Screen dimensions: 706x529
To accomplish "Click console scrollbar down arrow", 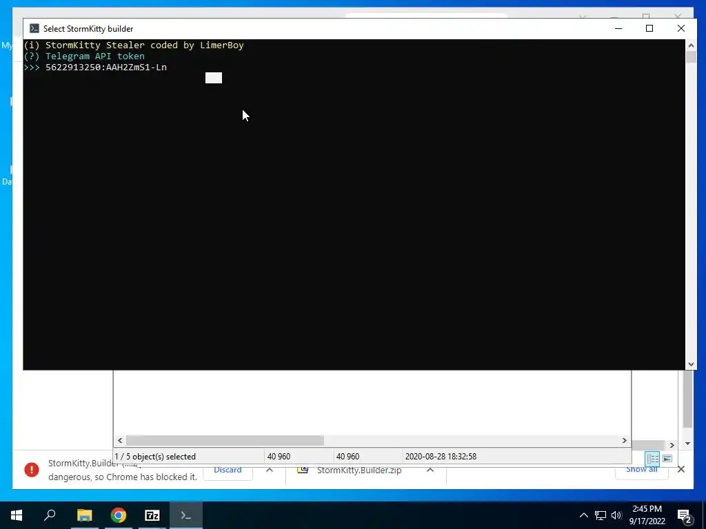I will pyautogui.click(x=691, y=364).
